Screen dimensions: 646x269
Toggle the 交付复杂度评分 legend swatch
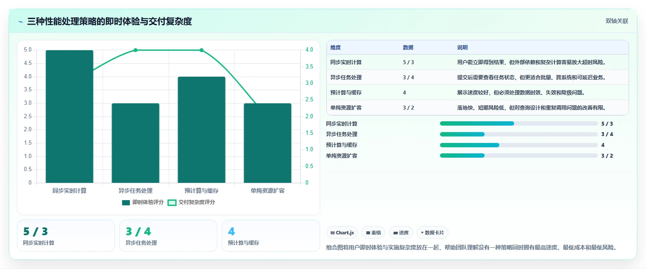click(x=172, y=202)
